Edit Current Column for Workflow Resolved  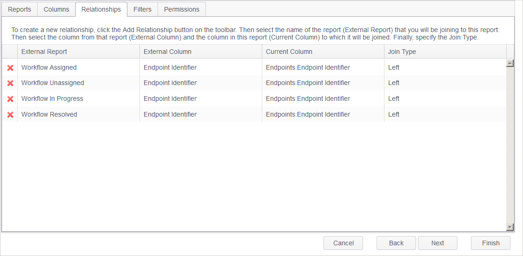(x=323, y=115)
